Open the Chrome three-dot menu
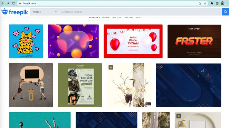229x128 pixels. (228, 3)
